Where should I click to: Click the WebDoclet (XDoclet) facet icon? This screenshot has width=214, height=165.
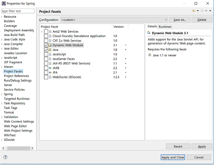(50, 77)
